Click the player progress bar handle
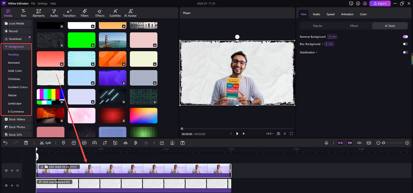 (182, 128)
